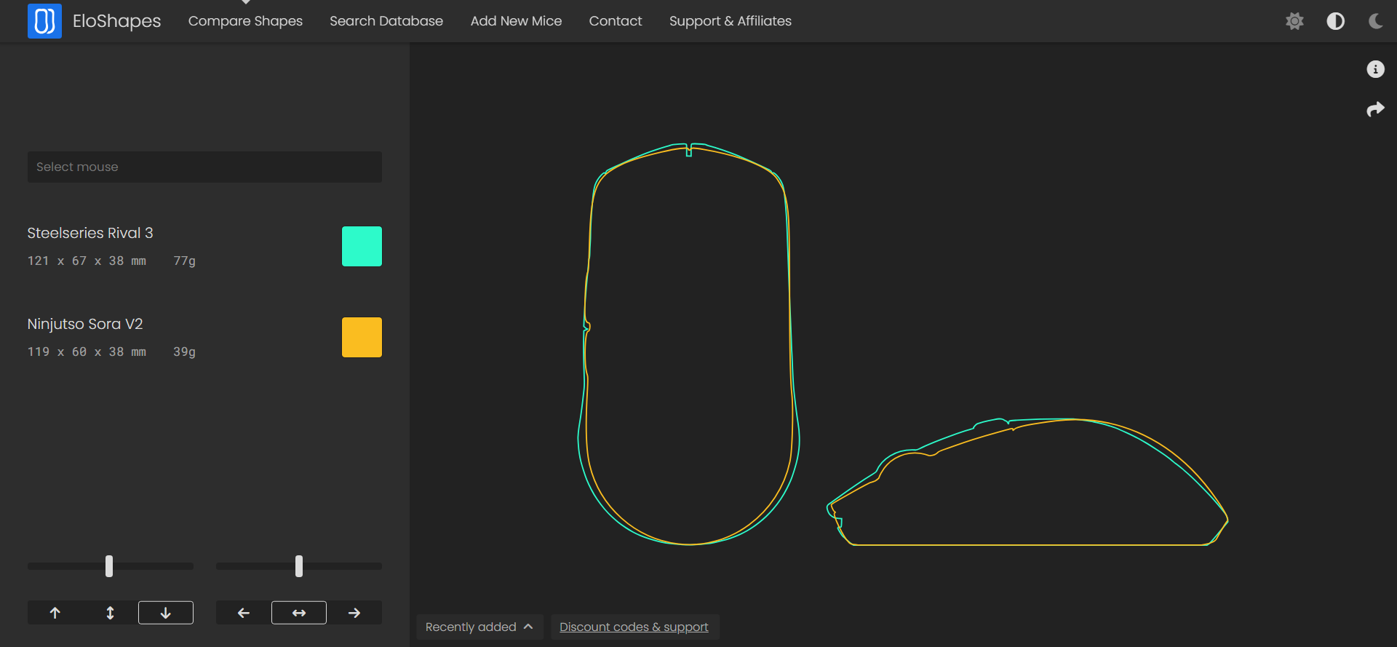Focus the Select mouse search field
Image resolution: width=1397 pixels, height=647 pixels.
click(204, 167)
